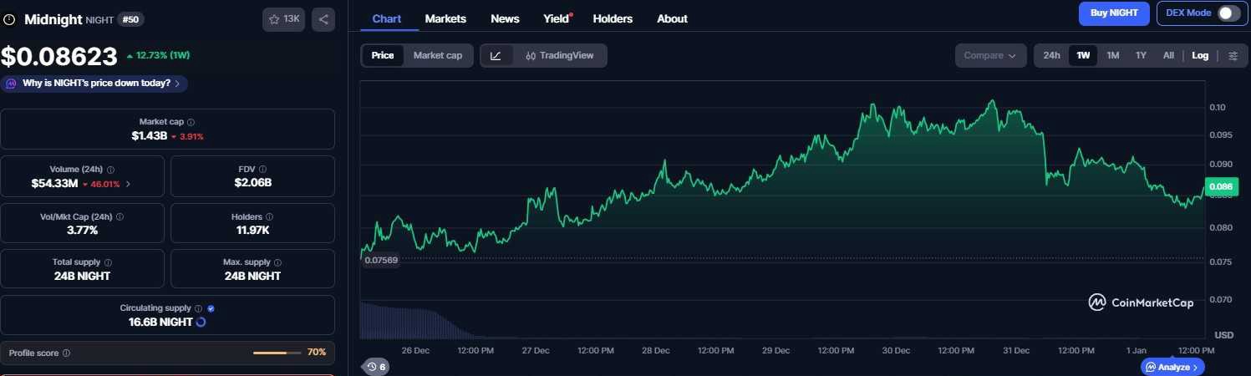The height and width of the screenshot is (376, 1251).
Task: Click the 3.77% Vol/Mkt Cap value
Action: (x=83, y=229)
